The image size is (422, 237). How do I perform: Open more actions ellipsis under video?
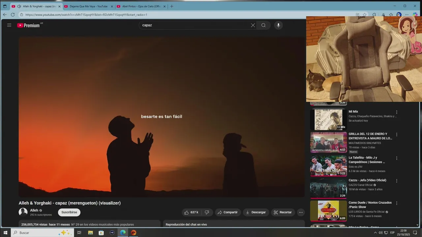(301, 212)
